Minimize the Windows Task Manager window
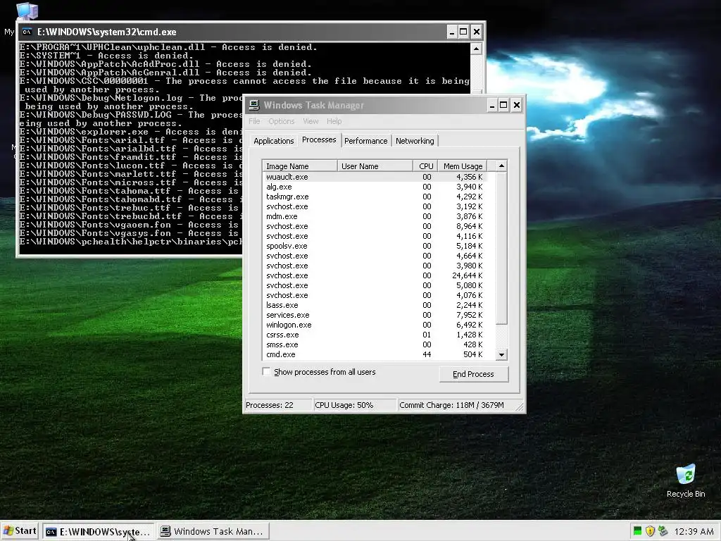The height and width of the screenshot is (541, 721). point(491,106)
